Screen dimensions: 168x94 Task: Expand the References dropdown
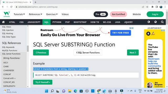coord(35,14)
